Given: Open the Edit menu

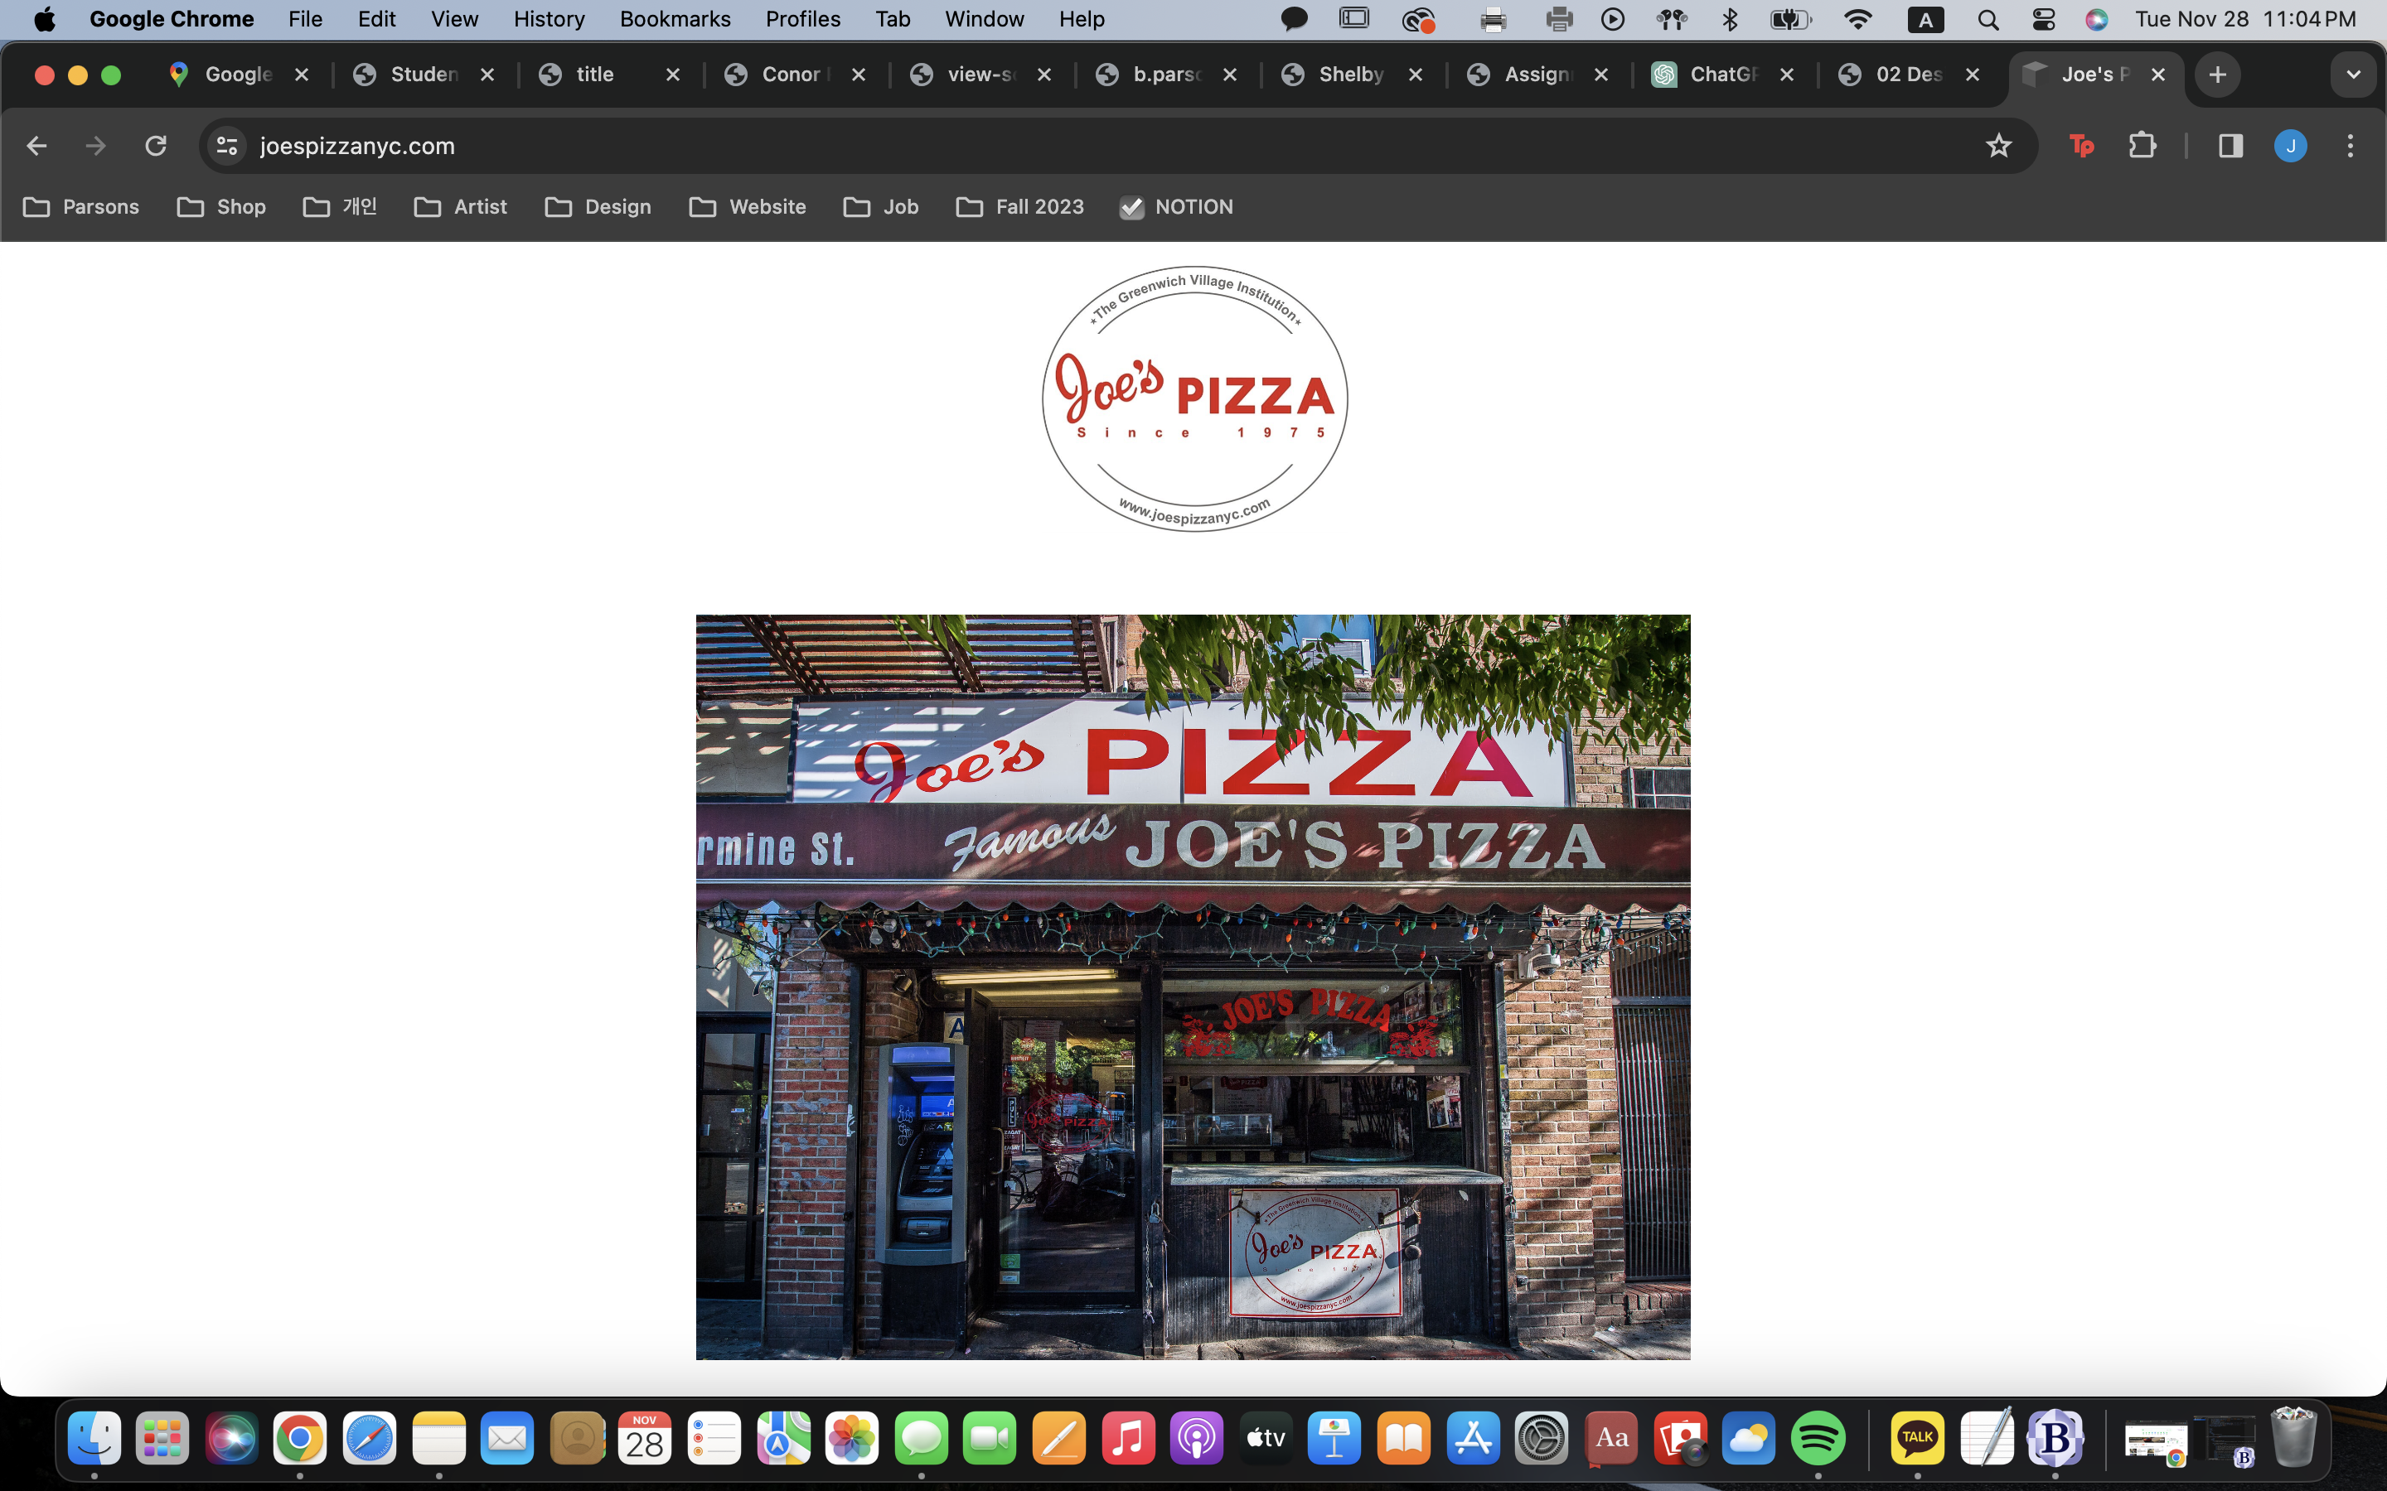Looking at the screenshot, I should click(x=377, y=20).
